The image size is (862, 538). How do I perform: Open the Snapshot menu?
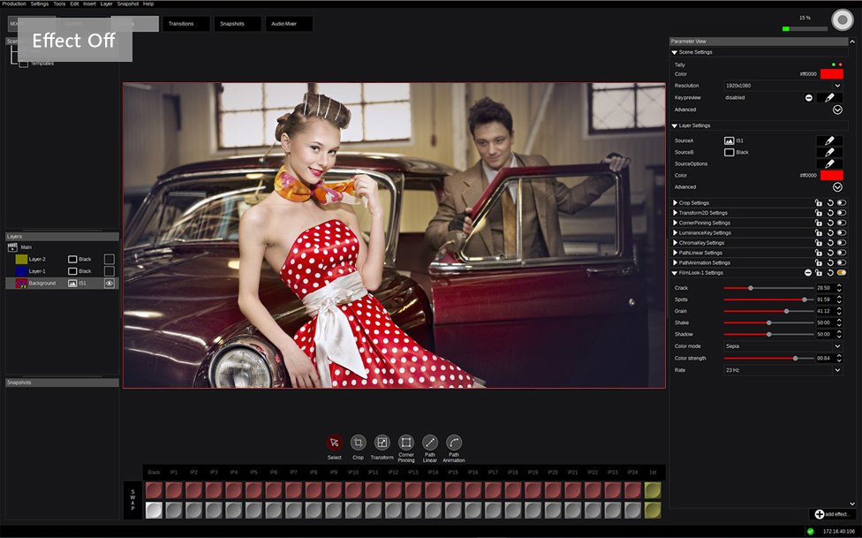127,4
